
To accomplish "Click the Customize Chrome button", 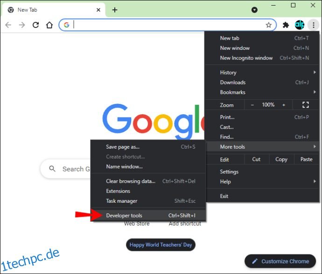I will click(x=280, y=261).
